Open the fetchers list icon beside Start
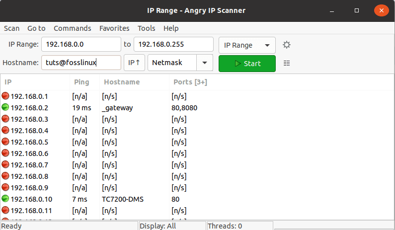 point(287,63)
